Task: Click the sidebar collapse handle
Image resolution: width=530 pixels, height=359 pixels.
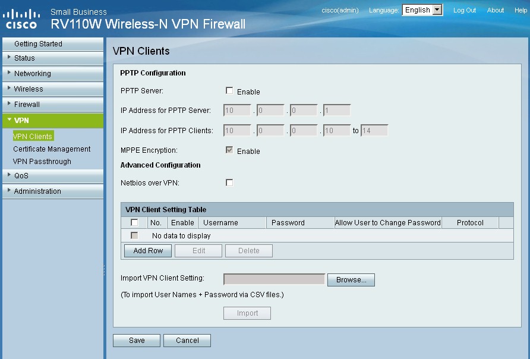Action: pyautogui.click(x=104, y=270)
